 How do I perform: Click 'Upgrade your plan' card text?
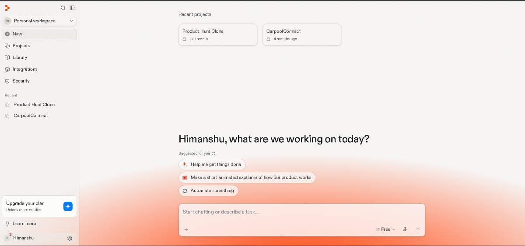tap(25, 204)
